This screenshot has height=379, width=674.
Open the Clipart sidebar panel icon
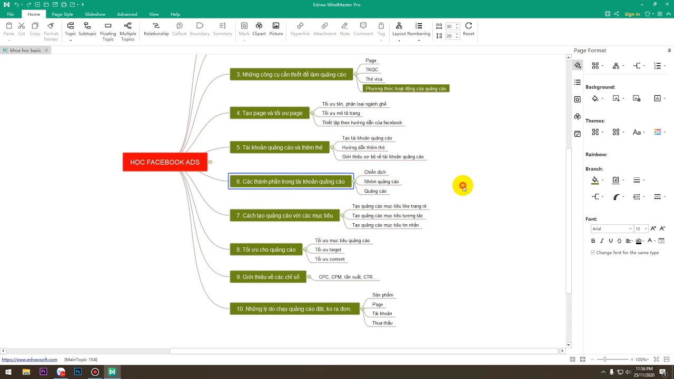point(578,117)
